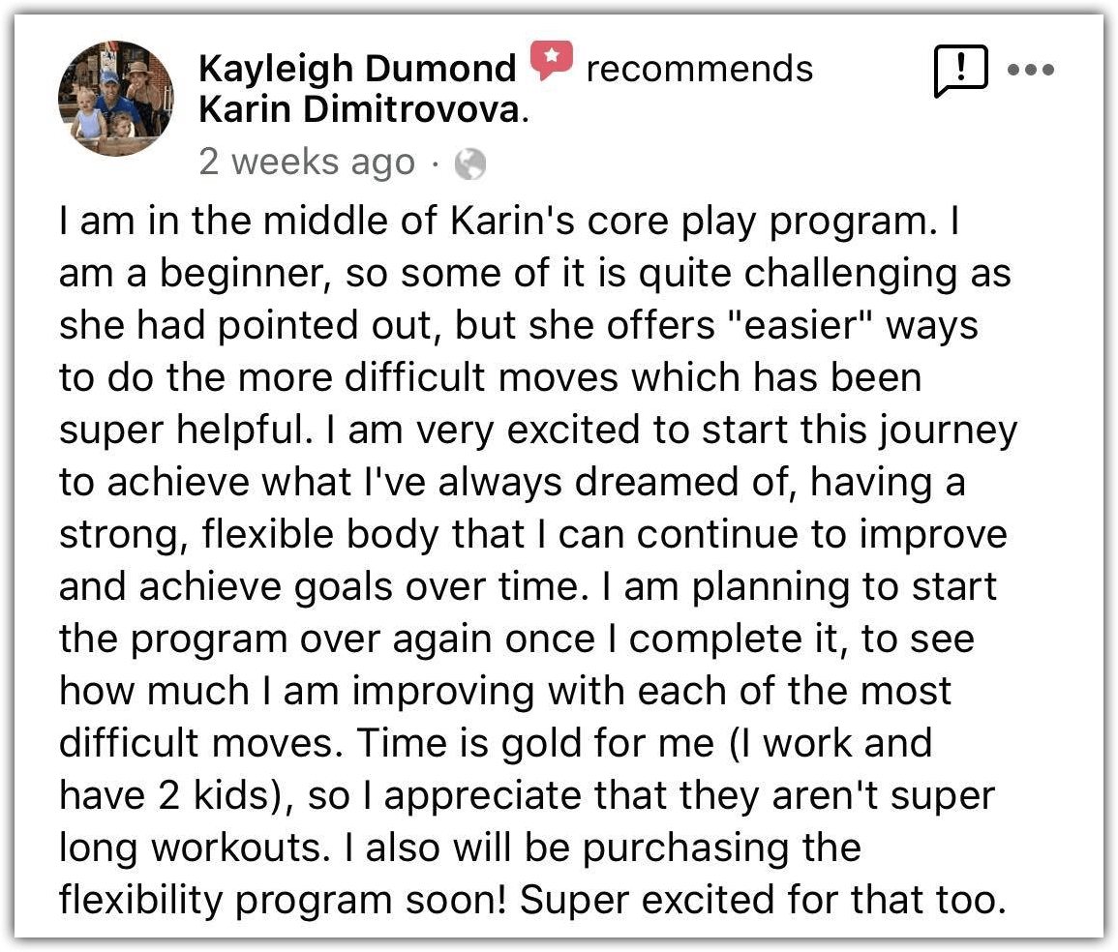Click the word "recommends" in the header
The image size is (1118, 952).
point(700,70)
